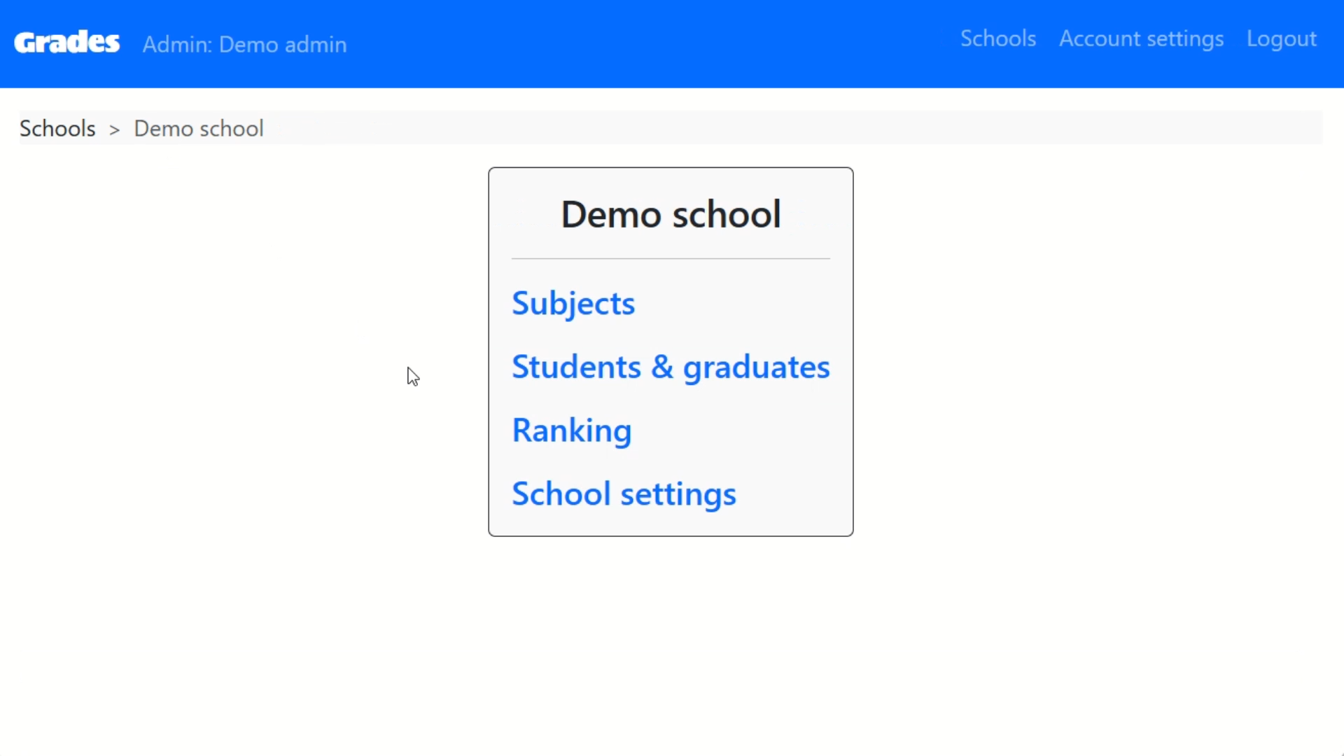The width and height of the screenshot is (1344, 756).
Task: Open Students & graduates page
Action: click(x=670, y=367)
